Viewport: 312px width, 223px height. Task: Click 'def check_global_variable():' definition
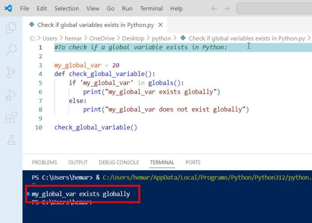105,74
